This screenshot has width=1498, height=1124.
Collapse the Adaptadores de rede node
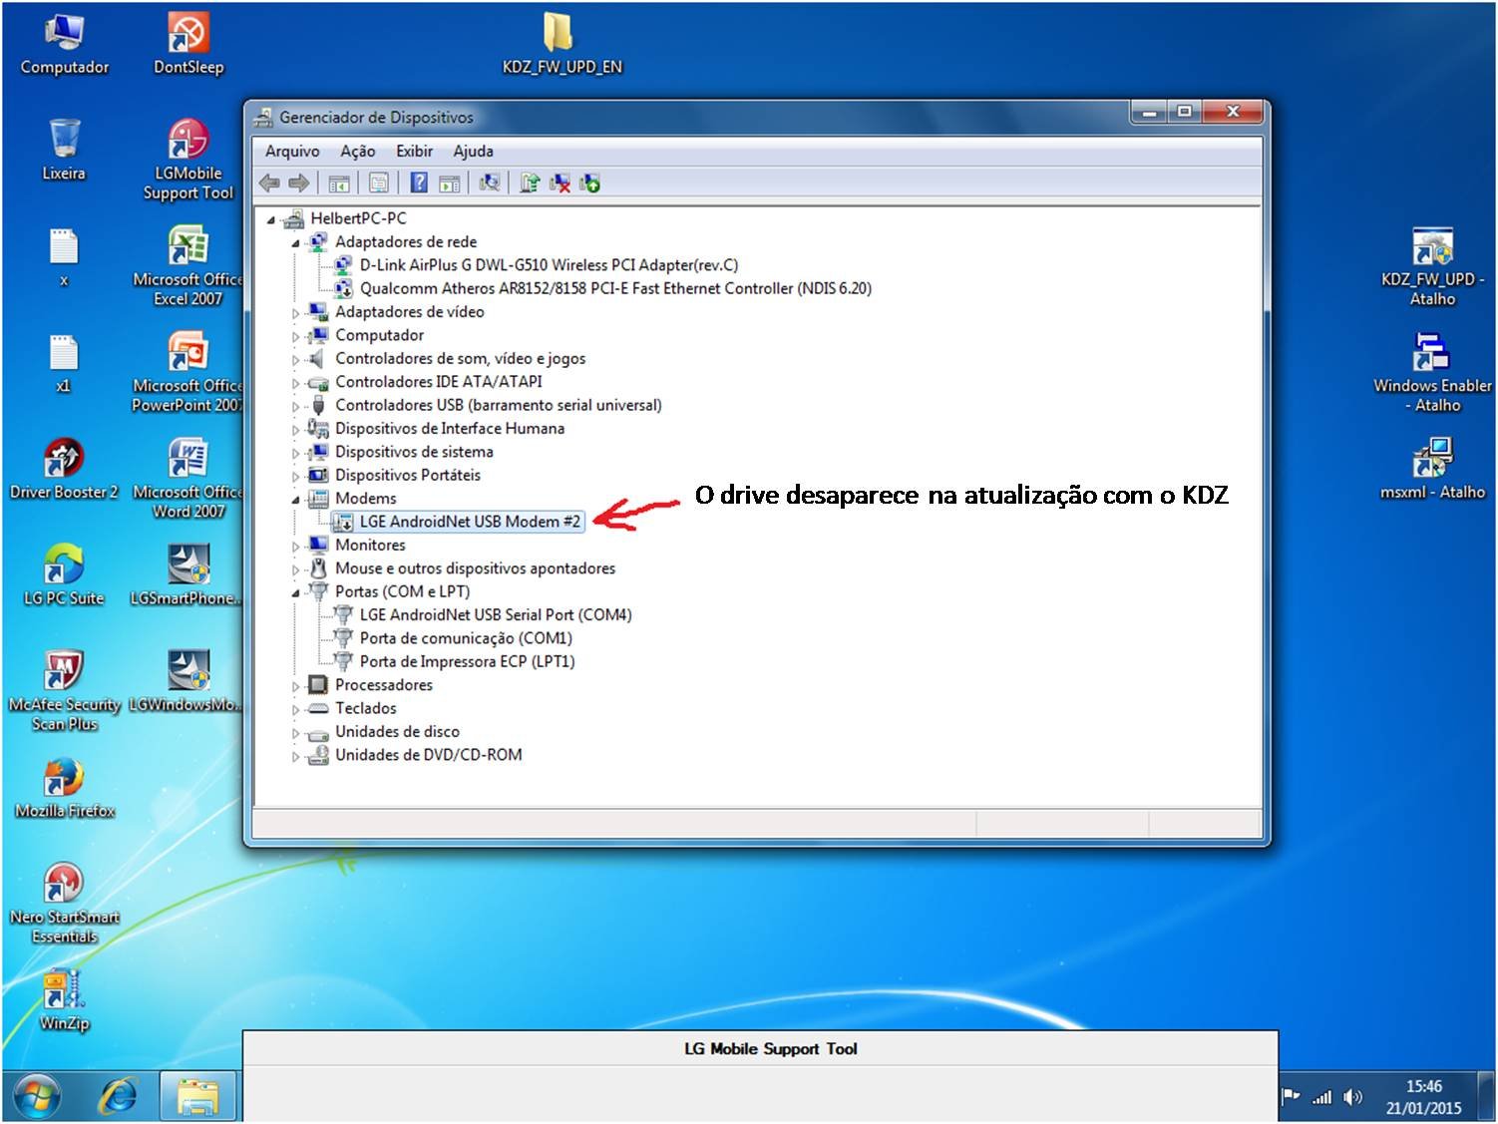[x=295, y=242]
